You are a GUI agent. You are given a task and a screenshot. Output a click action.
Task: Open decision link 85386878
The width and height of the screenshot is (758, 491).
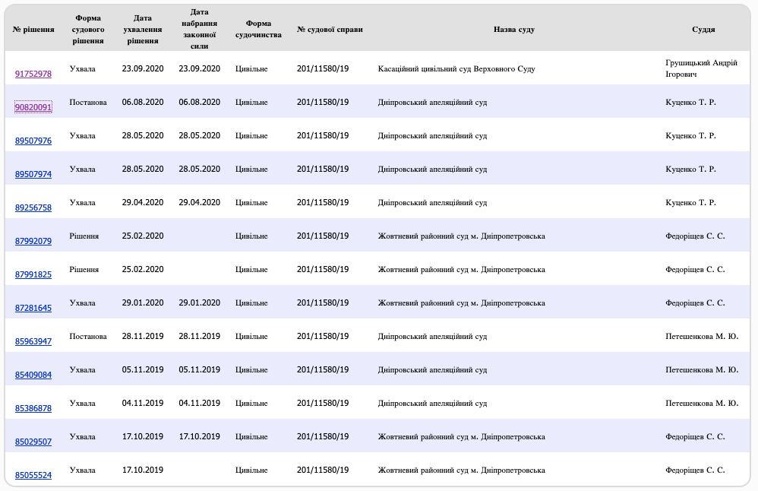pos(33,408)
